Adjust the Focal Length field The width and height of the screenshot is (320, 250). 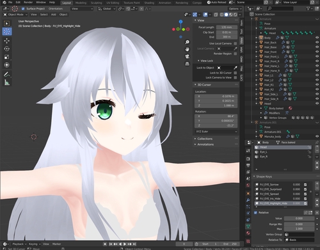tap(227, 27)
